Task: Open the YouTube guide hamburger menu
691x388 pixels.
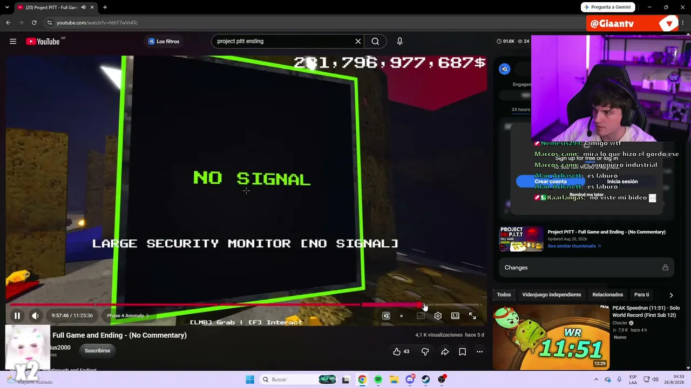Action: [13, 41]
